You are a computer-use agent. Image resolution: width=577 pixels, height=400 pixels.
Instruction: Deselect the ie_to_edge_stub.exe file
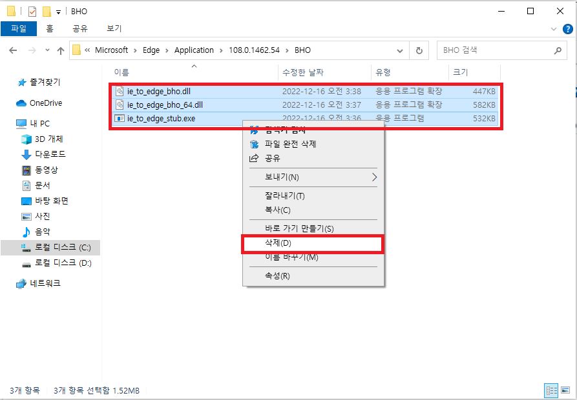tap(161, 118)
